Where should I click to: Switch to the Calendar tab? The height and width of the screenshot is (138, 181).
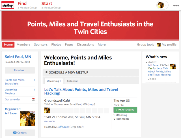72,81
